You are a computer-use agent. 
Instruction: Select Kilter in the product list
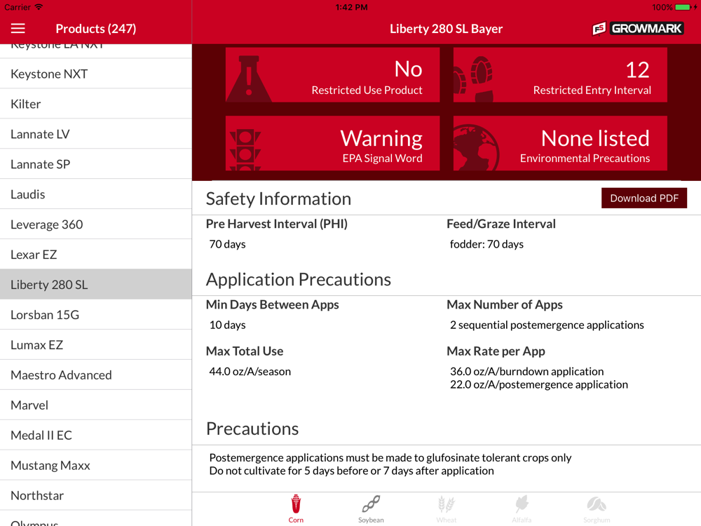click(95, 104)
